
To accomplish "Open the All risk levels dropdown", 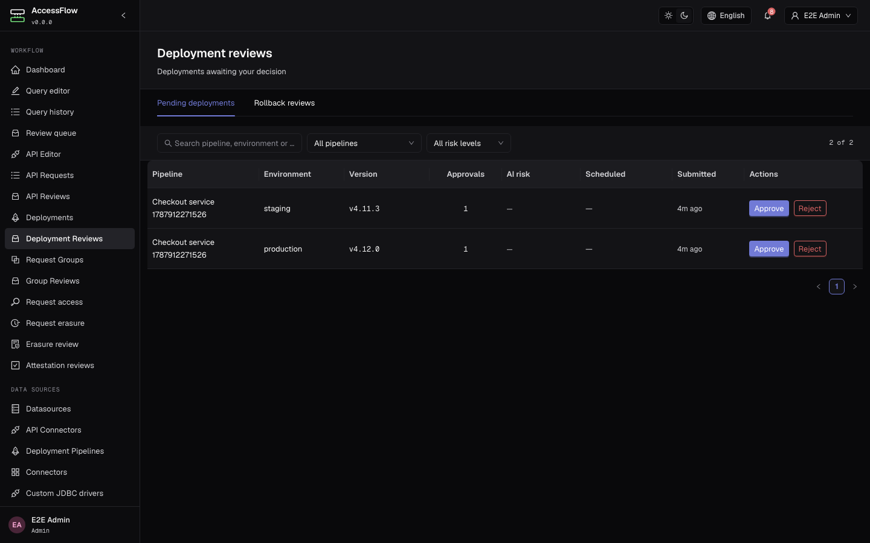I will [x=469, y=143].
